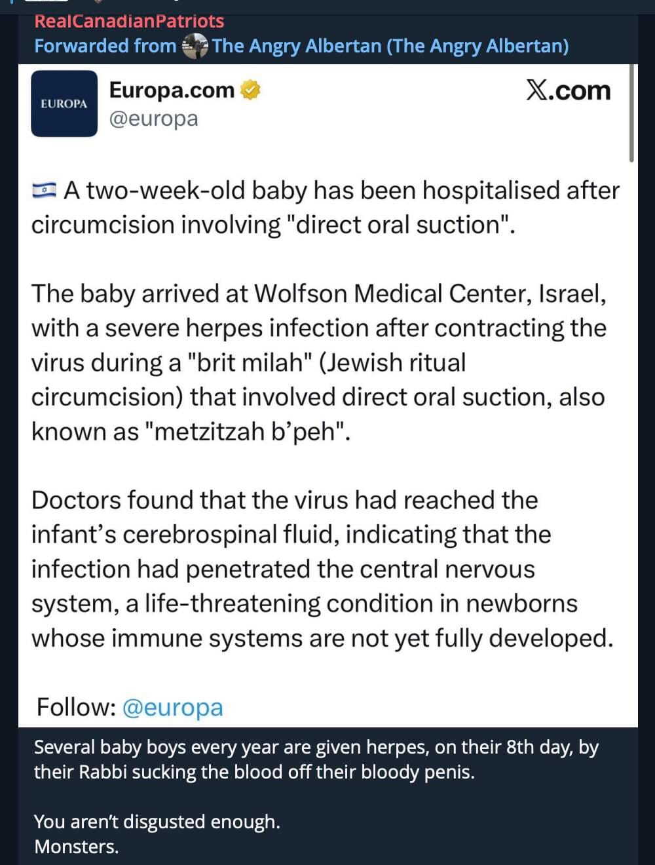The height and width of the screenshot is (865, 655).
Task: Click the Europa.com account name
Action: pyautogui.click(x=172, y=90)
